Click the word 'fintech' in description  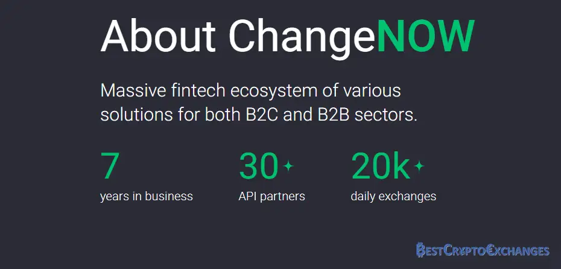198,90
